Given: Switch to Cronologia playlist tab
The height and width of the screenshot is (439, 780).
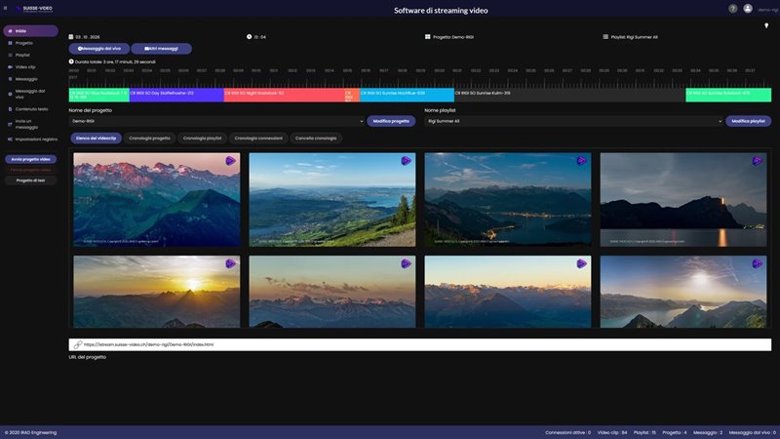Looking at the screenshot, I should 202,139.
